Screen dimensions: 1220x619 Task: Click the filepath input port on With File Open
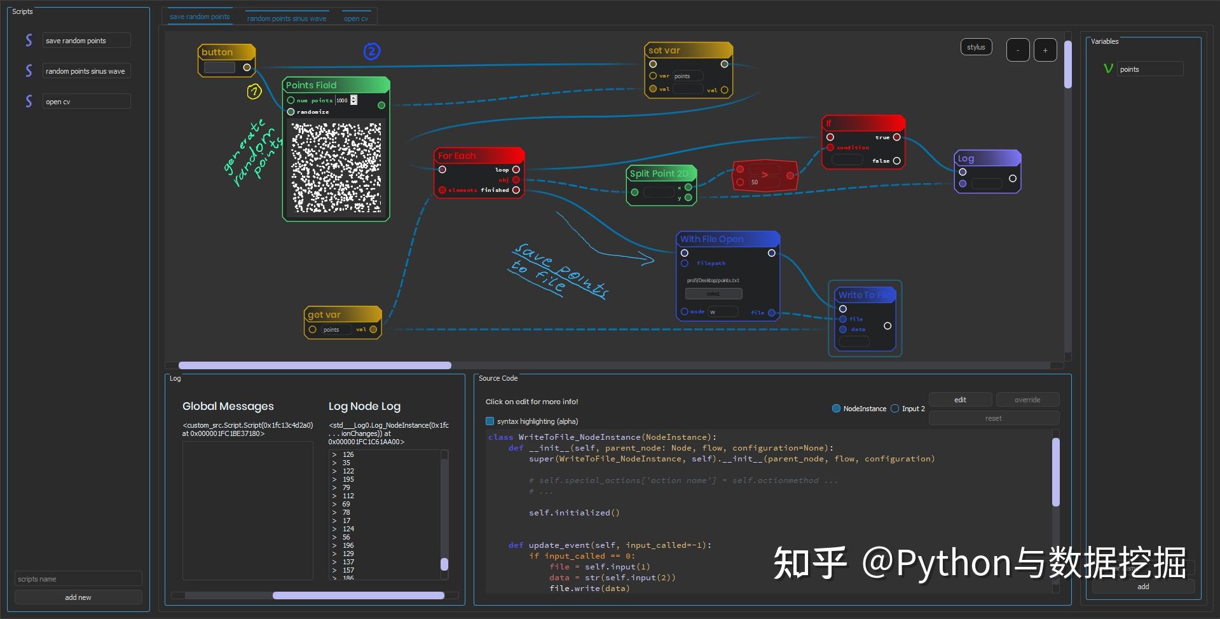pos(685,263)
